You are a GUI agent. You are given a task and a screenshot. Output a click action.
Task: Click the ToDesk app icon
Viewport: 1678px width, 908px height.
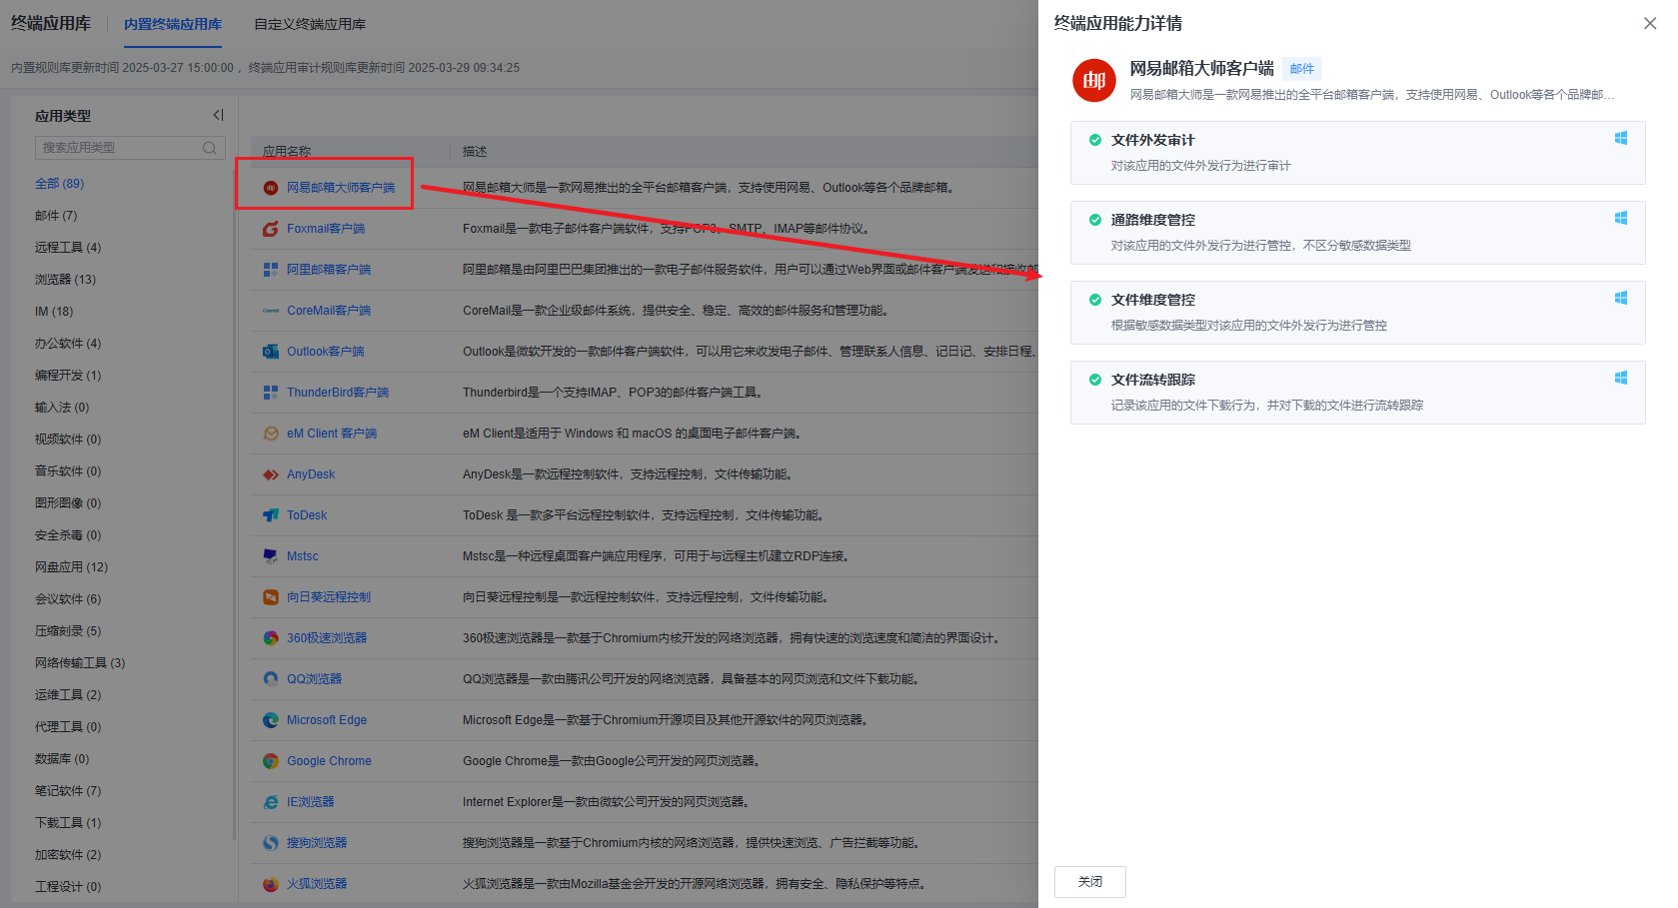[271, 515]
